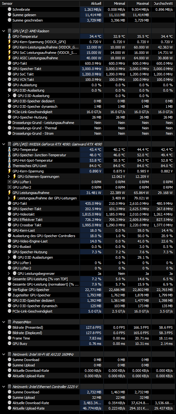176x414 pixels.
Task: Click the Intel Wi-Fi 6E AX210 group icon
Action: [x=9, y=354]
